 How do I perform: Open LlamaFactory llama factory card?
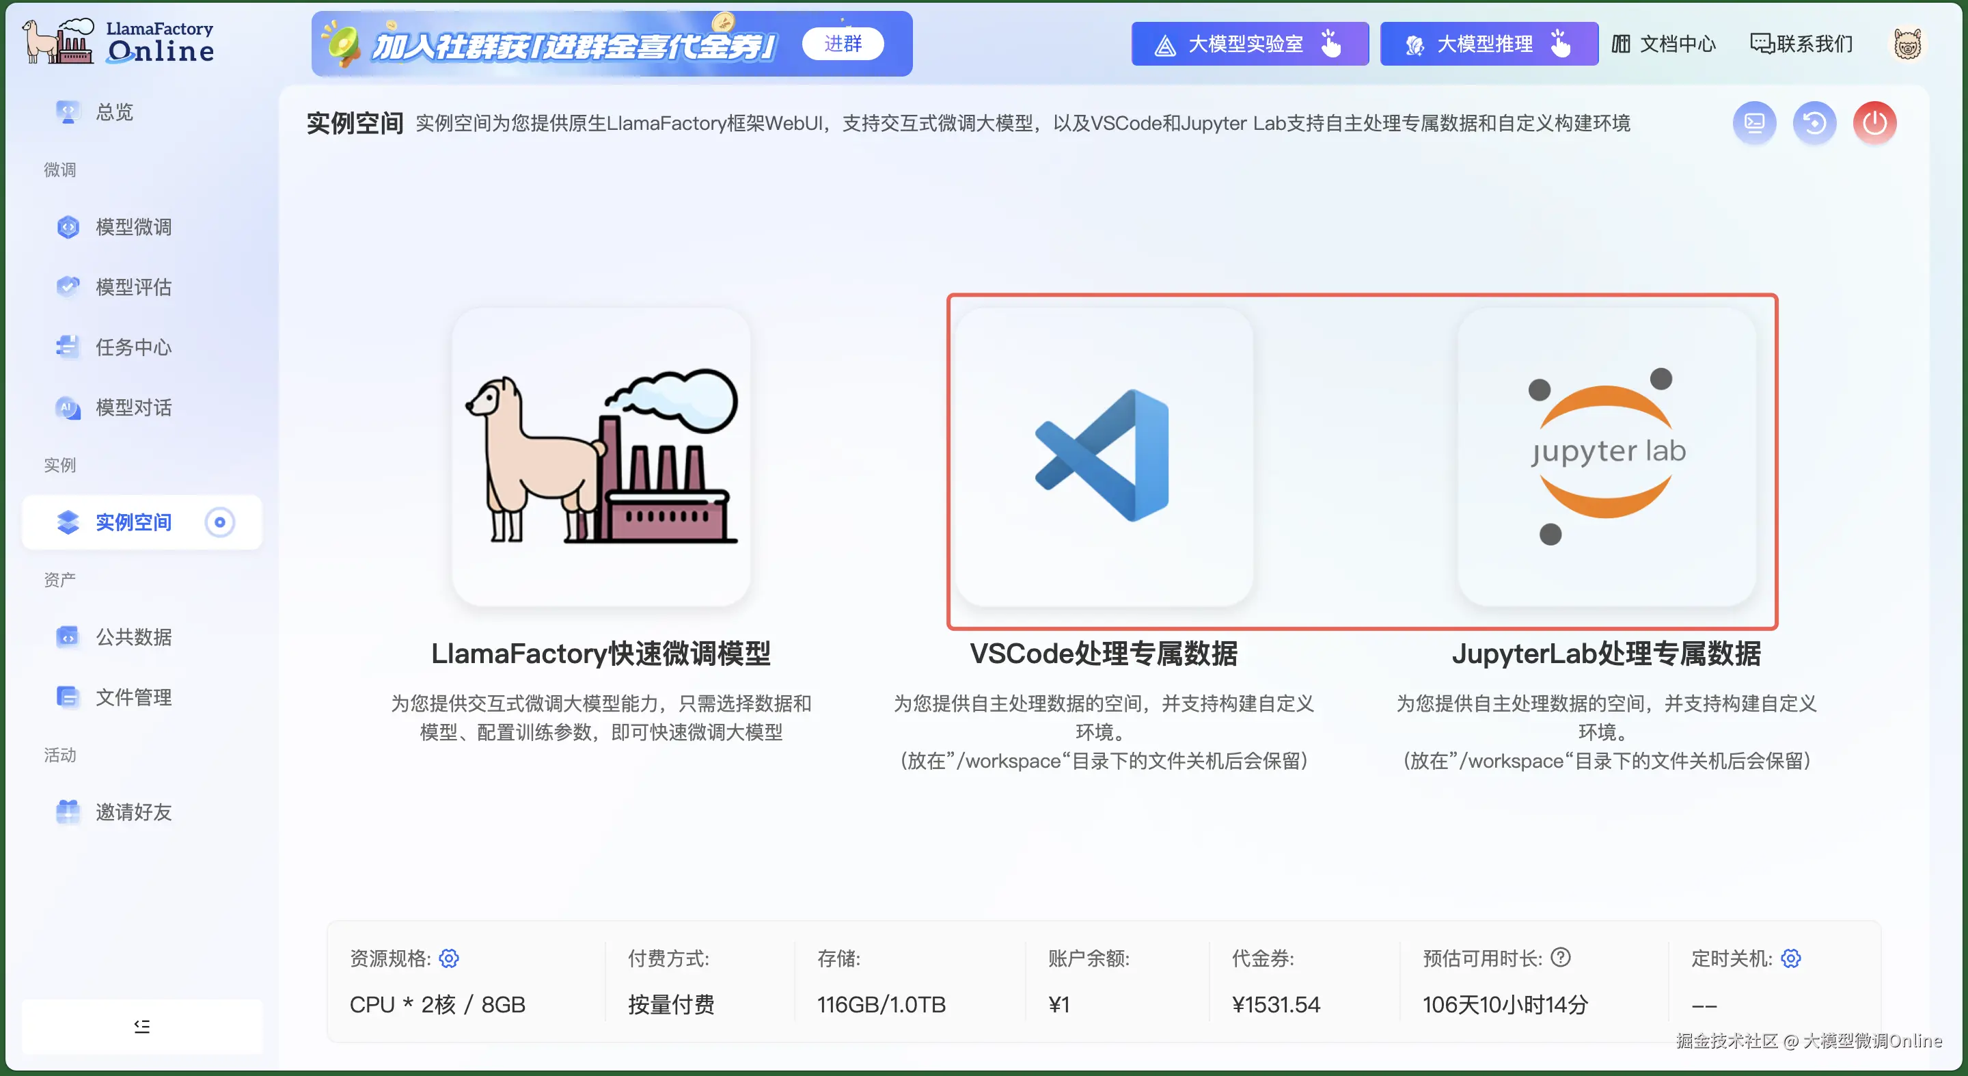(x=601, y=456)
